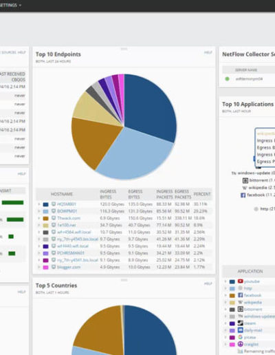
Task: Click the green status dot of the NetFlow collector
Action: pos(227,79)
